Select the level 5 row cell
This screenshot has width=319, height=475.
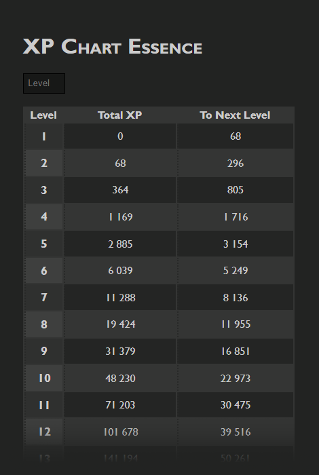(x=44, y=244)
